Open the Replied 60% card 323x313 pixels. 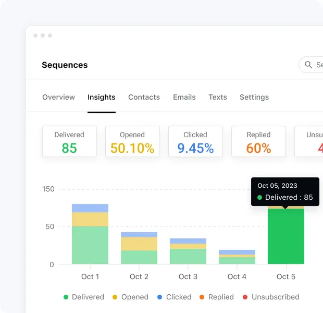[258, 141]
